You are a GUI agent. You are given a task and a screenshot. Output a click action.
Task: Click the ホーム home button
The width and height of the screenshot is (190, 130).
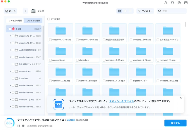pyautogui.click(x=10, y=11)
